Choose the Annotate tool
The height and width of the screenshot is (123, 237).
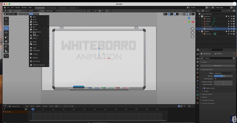[x=6, y=46]
